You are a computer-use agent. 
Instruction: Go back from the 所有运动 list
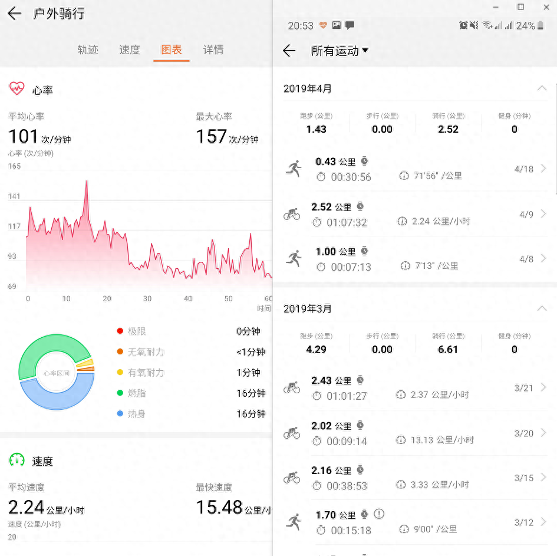tap(289, 51)
